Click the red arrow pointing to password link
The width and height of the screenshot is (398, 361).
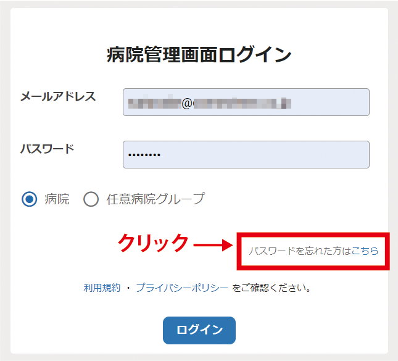coord(214,245)
